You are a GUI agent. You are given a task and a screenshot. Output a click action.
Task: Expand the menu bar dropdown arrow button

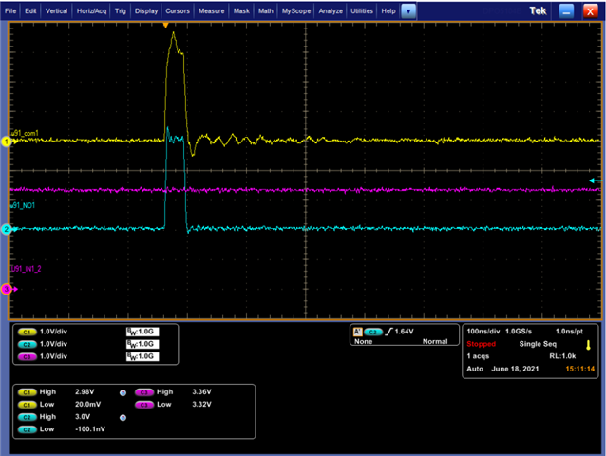(x=408, y=11)
